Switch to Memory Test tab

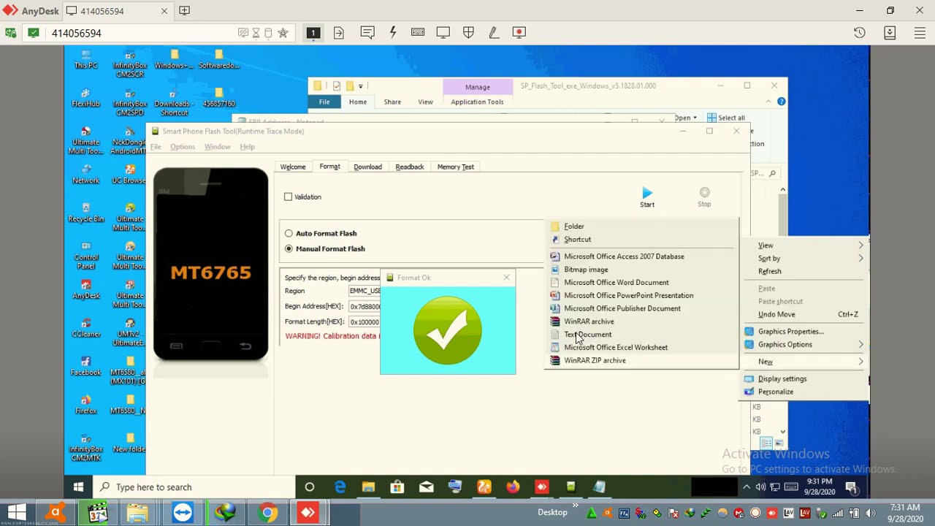[x=456, y=167]
